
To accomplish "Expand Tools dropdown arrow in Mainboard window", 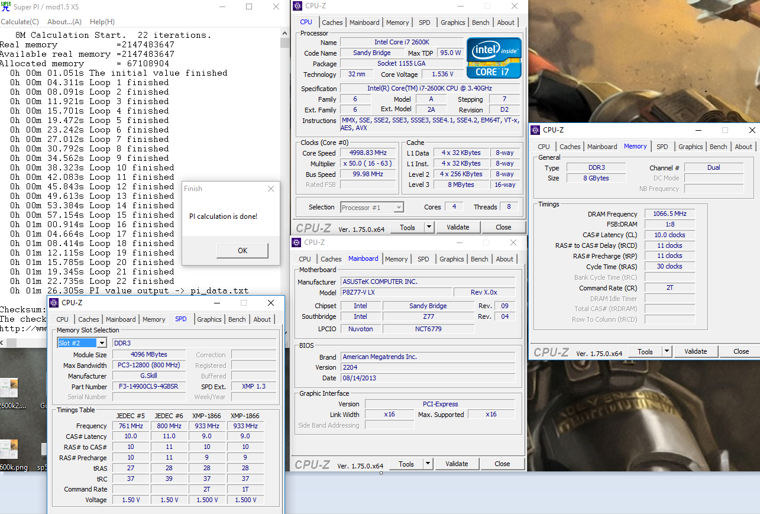I will [428, 464].
